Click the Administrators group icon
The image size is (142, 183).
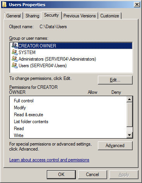tap(15, 59)
